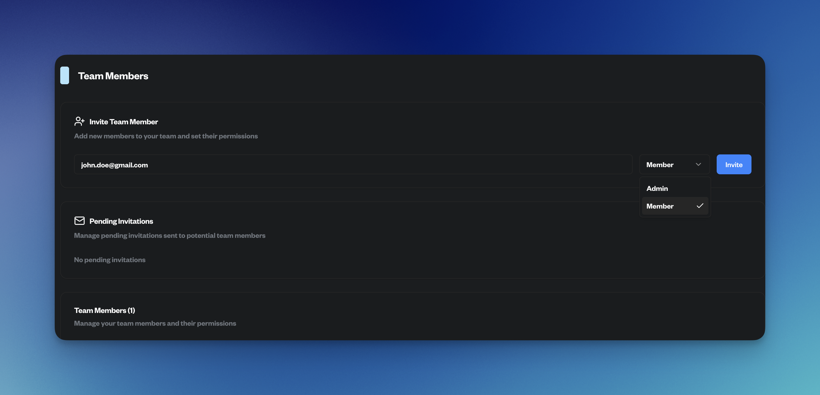Click 'Manage your team members and their permissions' text
This screenshot has height=395, width=820.
155,323
